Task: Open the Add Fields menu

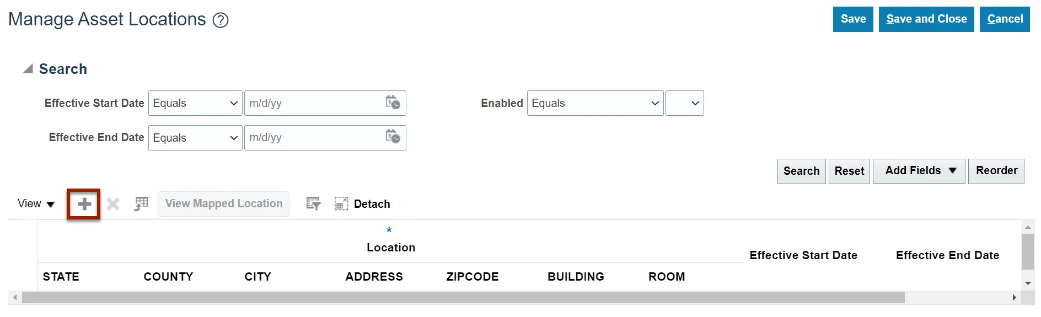Action: tap(919, 171)
